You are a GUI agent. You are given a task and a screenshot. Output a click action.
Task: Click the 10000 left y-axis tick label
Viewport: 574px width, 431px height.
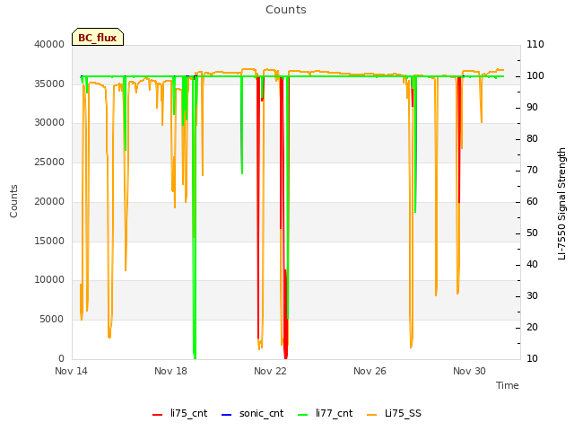point(49,280)
